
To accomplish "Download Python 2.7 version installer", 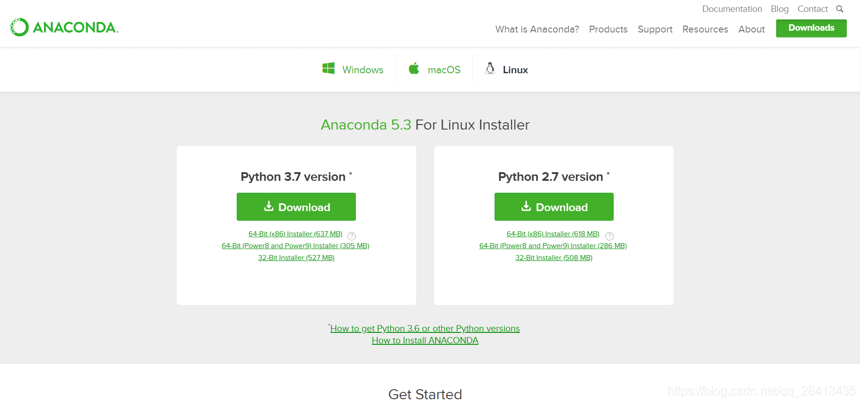I will pos(554,207).
